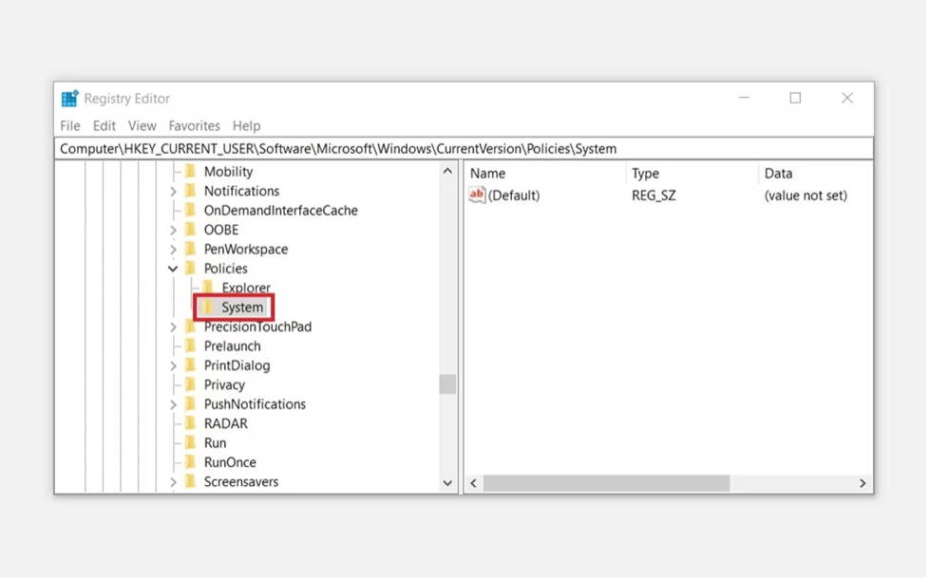Select the Explorer key label
930x579 pixels.
point(246,288)
